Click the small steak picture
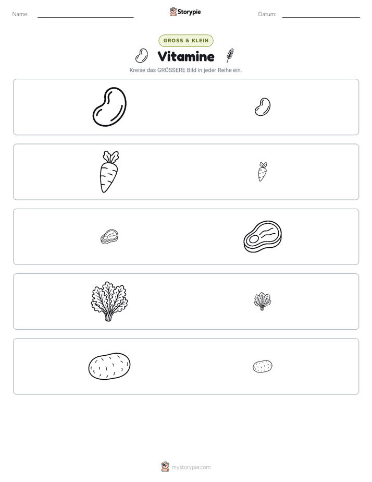 coord(109,236)
